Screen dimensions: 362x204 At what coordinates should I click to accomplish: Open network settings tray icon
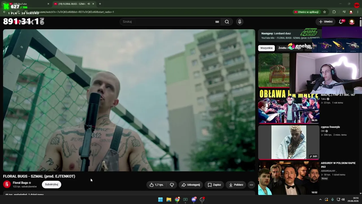click(x=338, y=199)
